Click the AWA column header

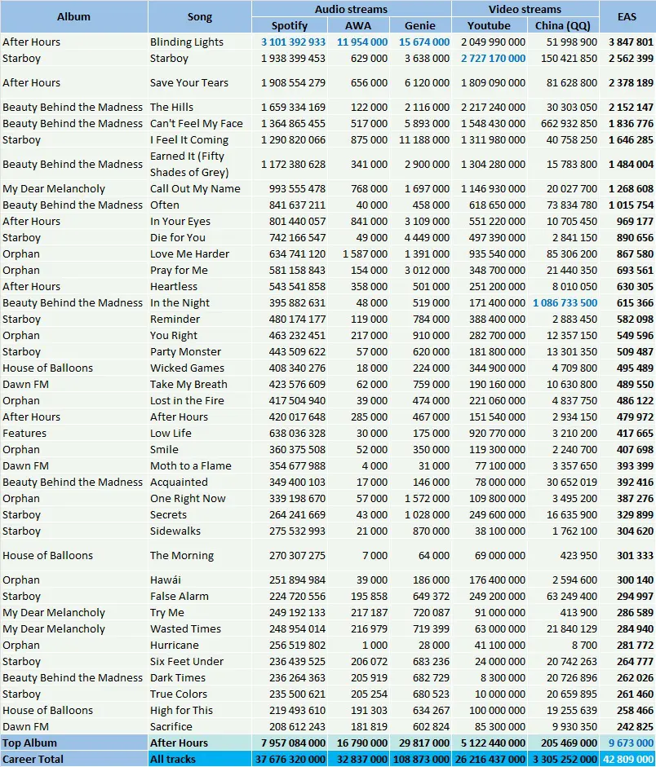[x=358, y=25]
